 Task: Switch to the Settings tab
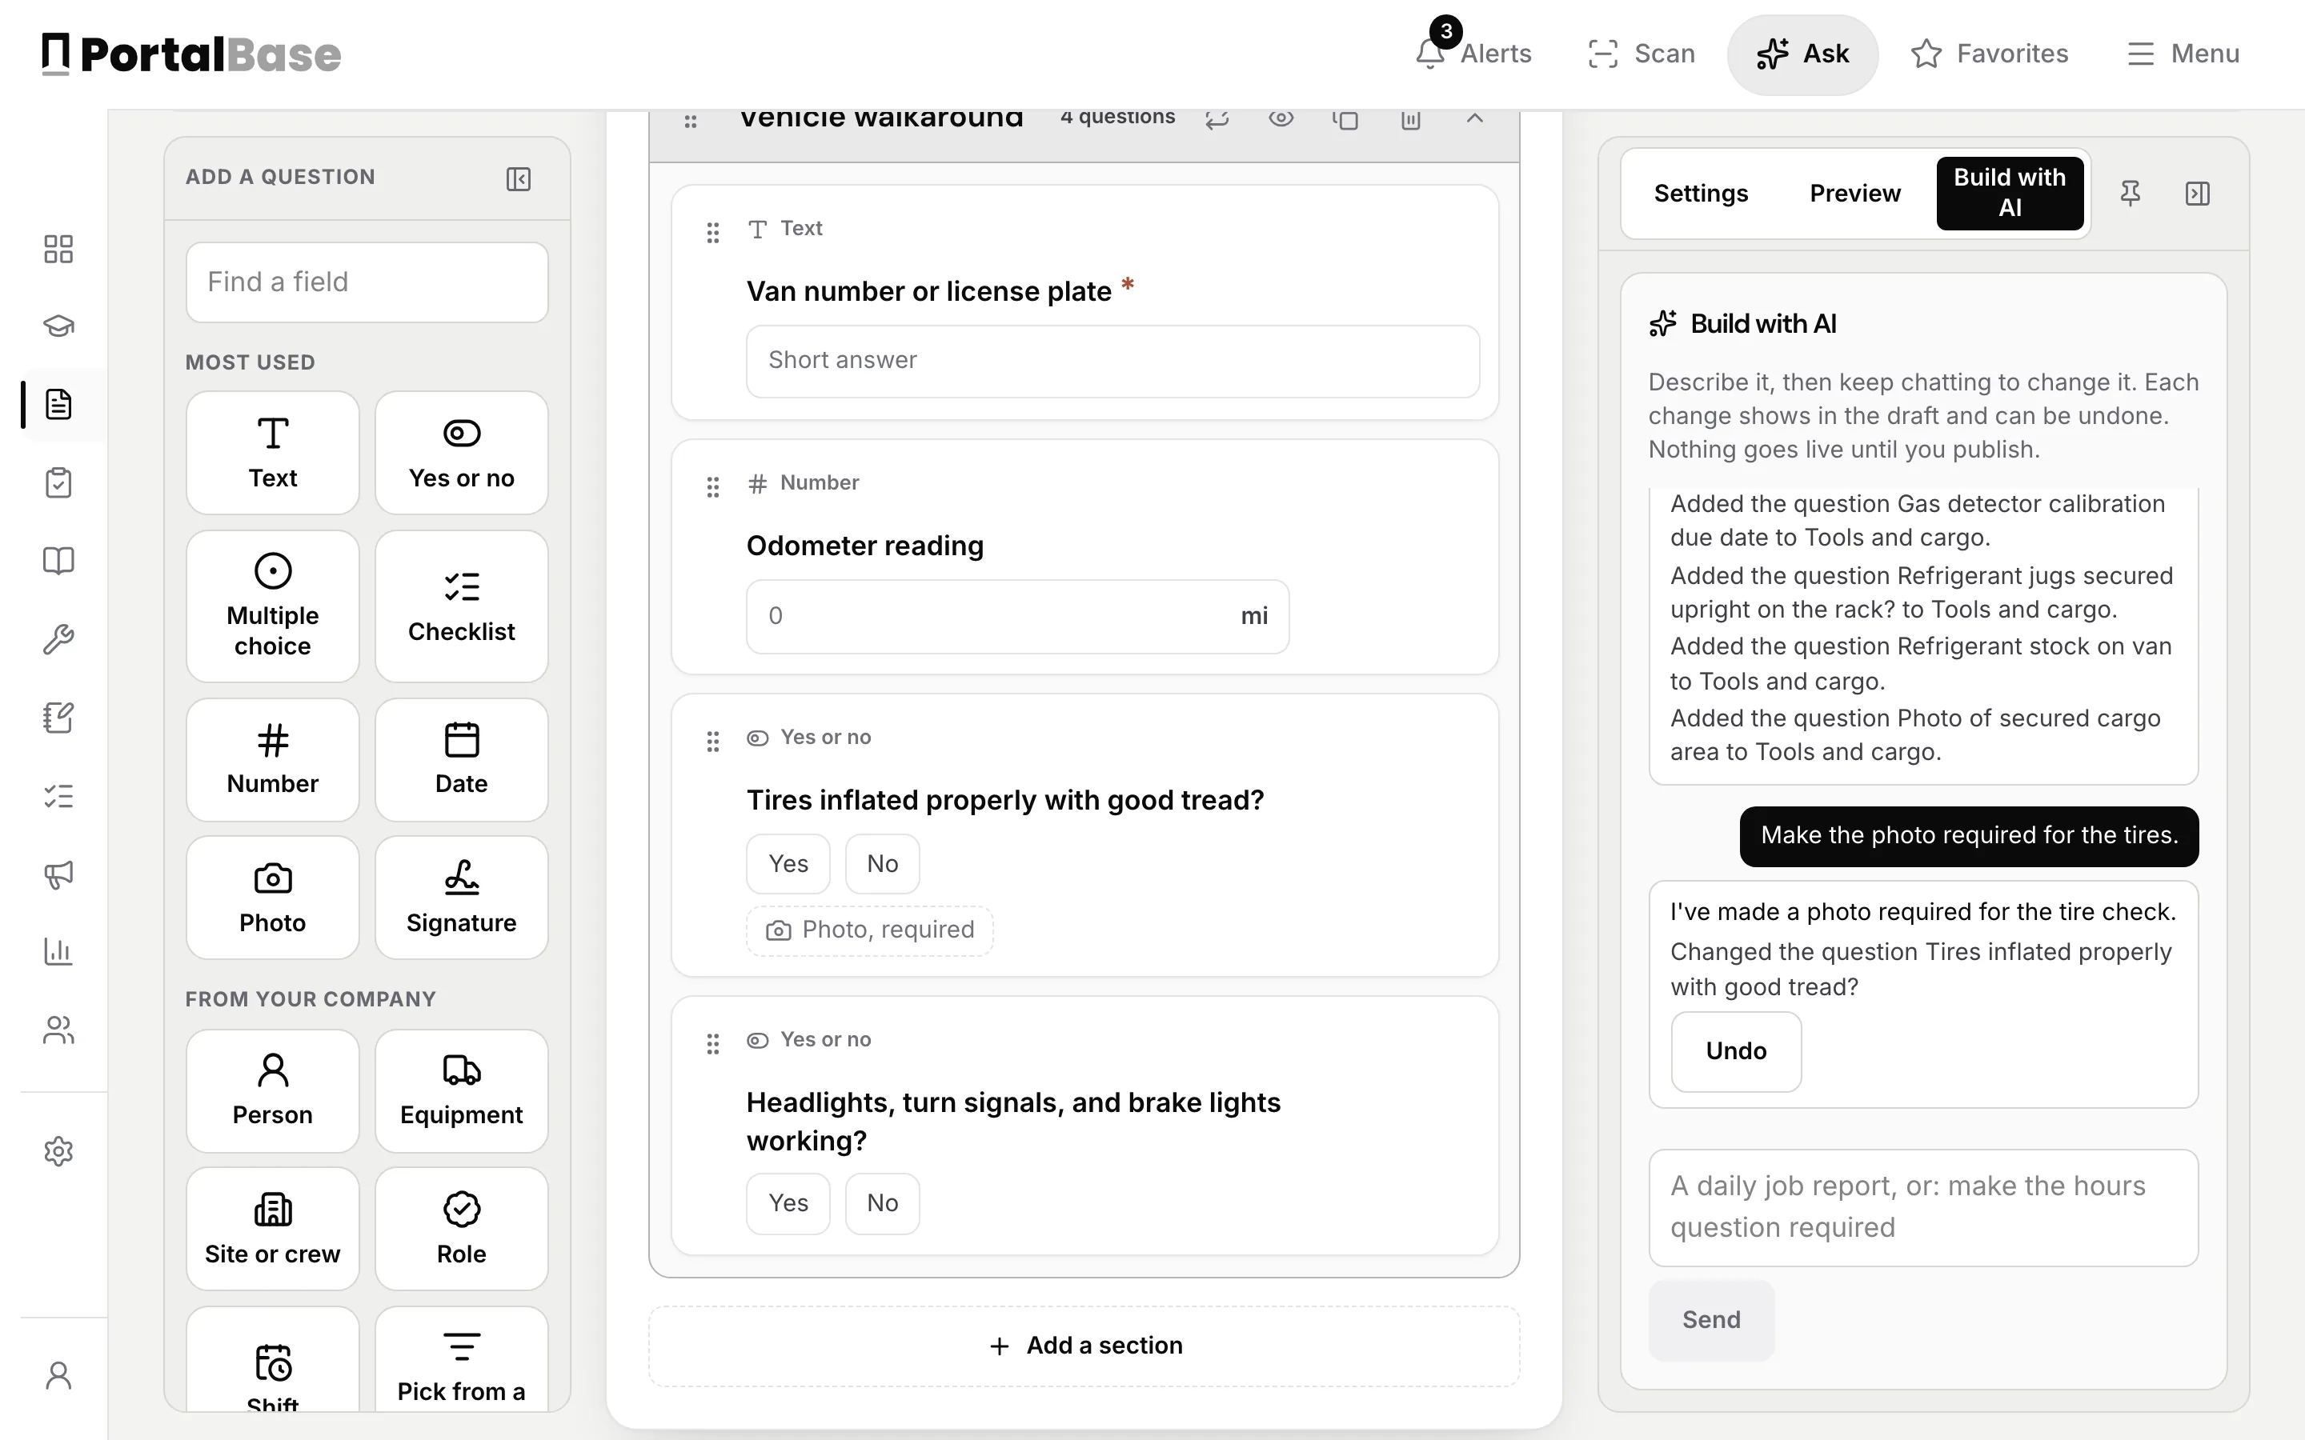point(1700,194)
